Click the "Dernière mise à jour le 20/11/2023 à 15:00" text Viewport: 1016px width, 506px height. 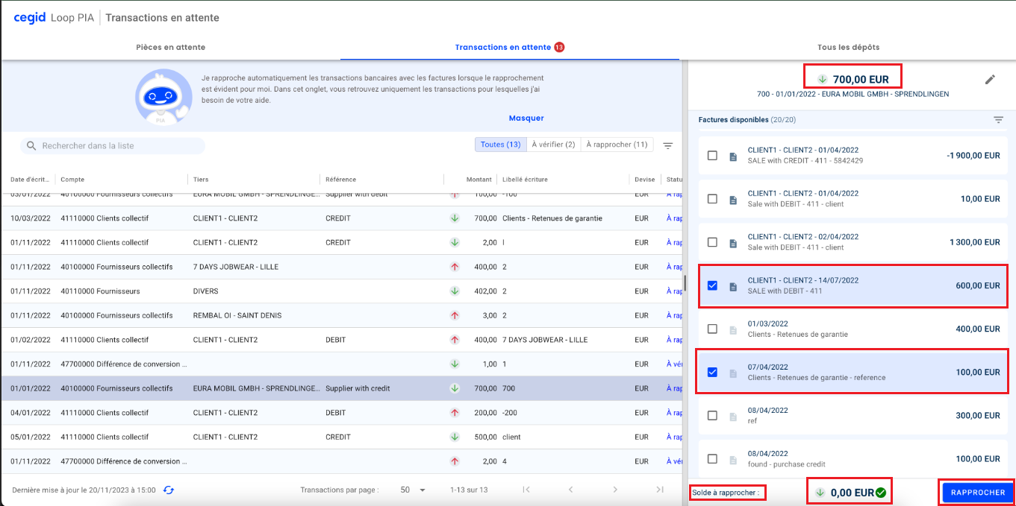84,490
